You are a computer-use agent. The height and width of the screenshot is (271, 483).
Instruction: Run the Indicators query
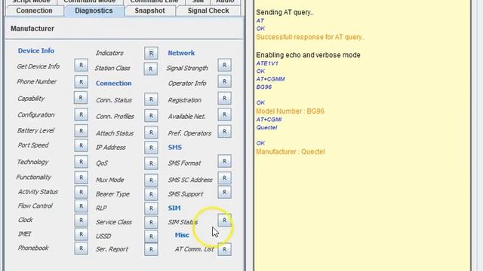151,53
